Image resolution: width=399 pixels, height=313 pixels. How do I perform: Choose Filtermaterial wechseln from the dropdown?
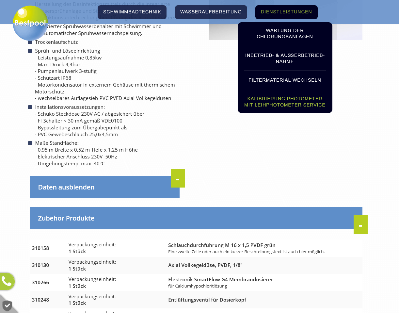point(285,80)
